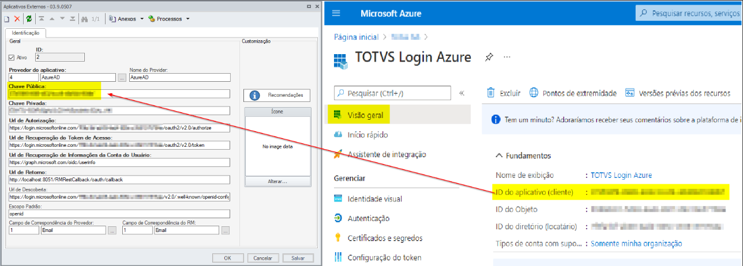
Task: Click the red X delete icon in toolbar
Action: coord(17,18)
